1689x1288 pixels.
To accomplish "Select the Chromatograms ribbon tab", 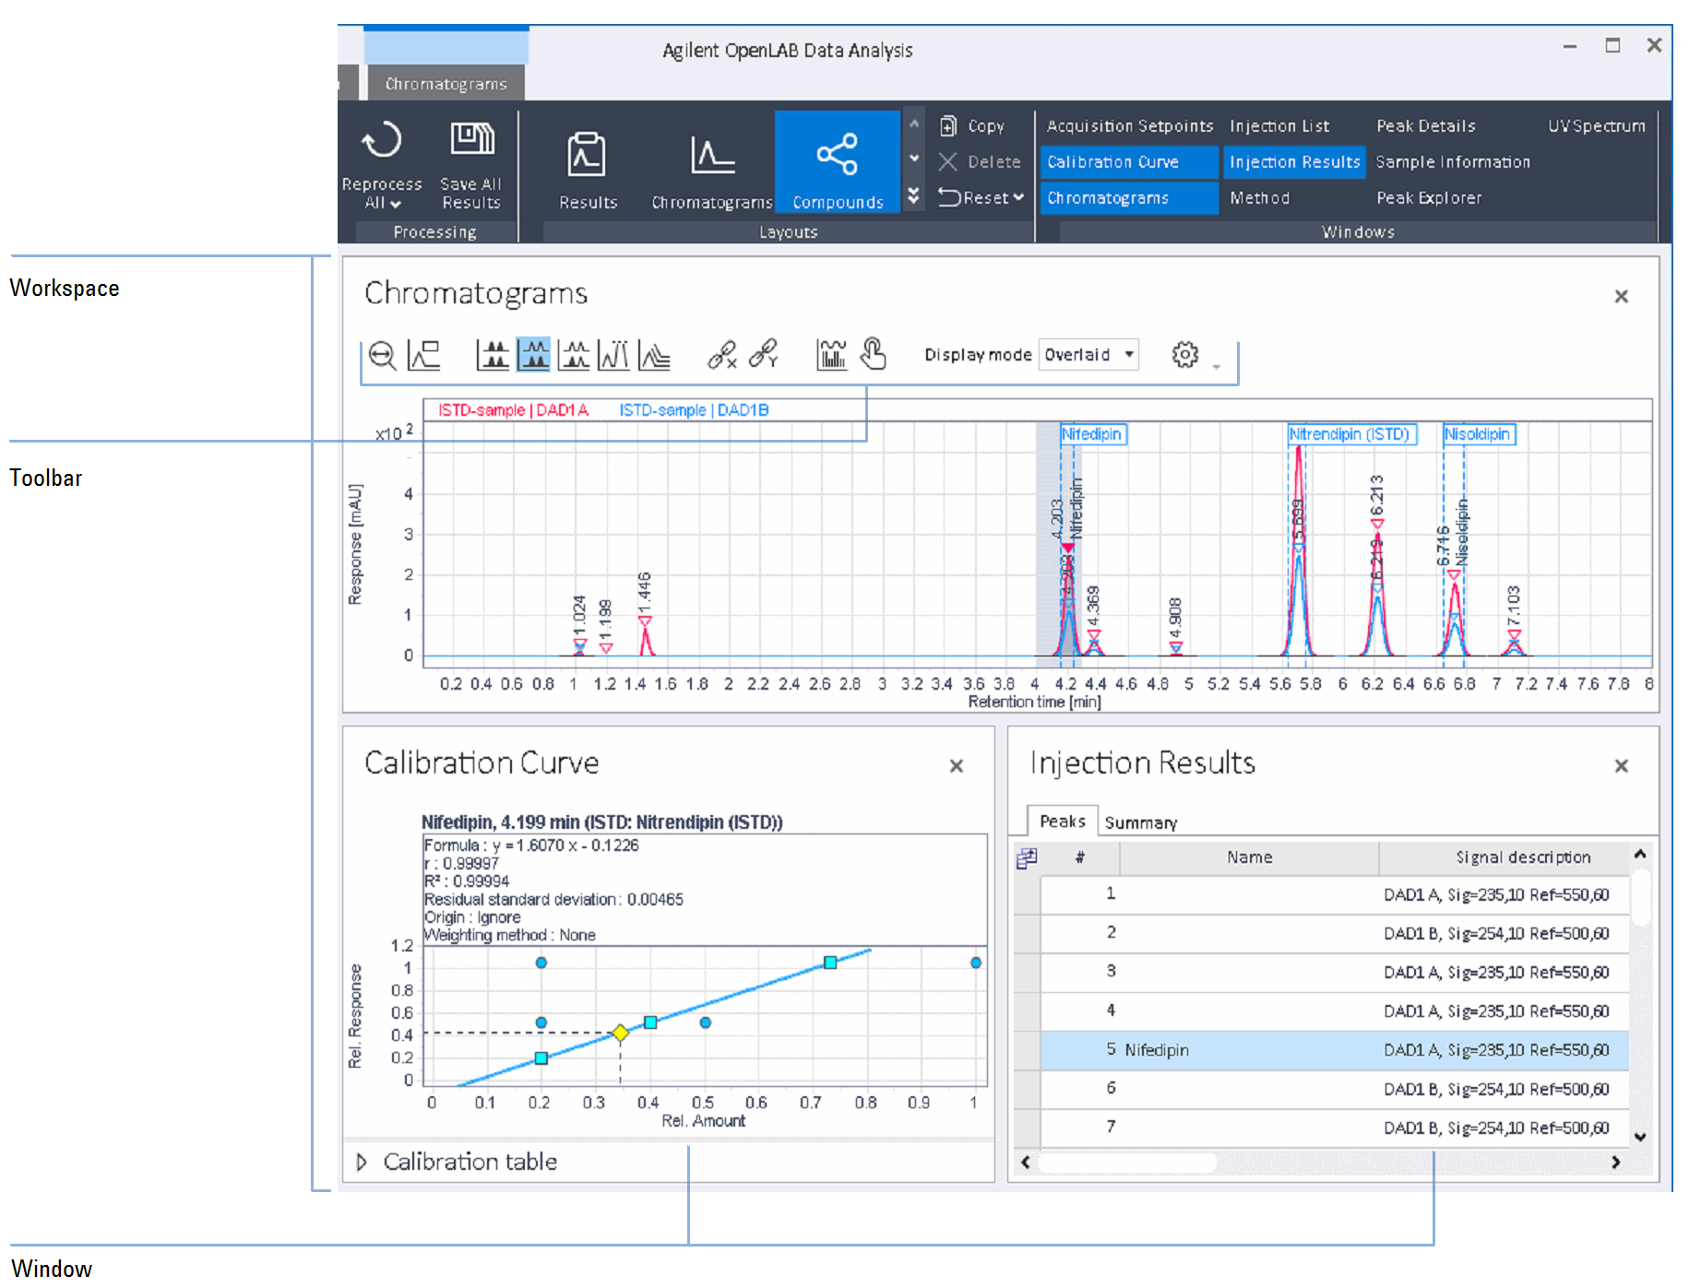I will point(446,84).
